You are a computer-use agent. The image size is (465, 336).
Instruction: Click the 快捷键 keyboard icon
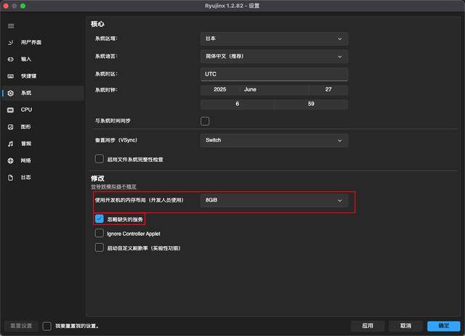pos(11,76)
